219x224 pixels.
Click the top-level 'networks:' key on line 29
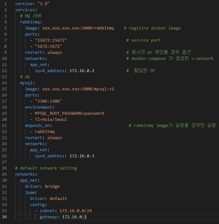(x=26, y=174)
